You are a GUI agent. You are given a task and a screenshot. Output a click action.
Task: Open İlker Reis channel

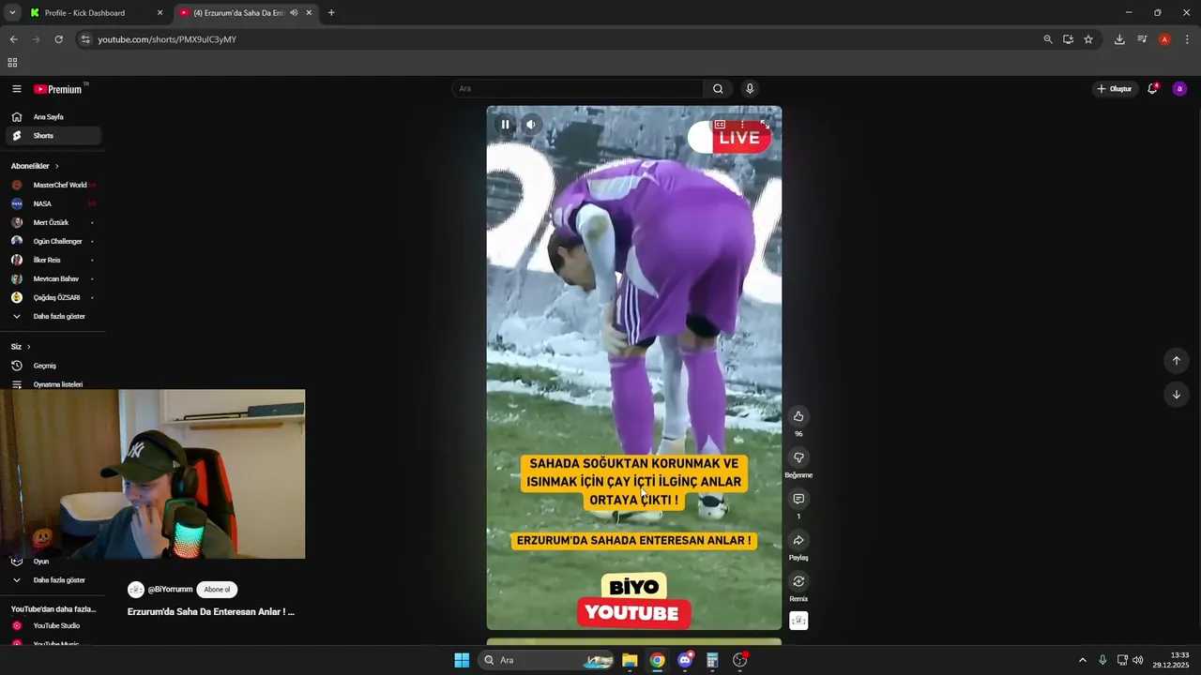pyautogui.click(x=53, y=260)
